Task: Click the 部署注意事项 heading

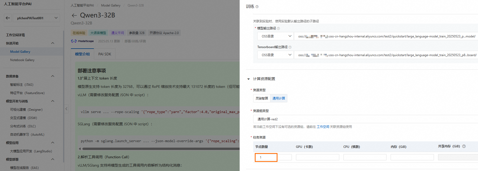Action: click(92, 71)
